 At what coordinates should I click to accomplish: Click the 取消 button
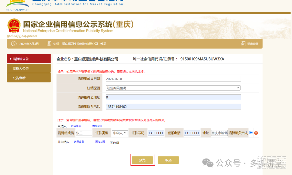pyautogui.click(x=168, y=160)
